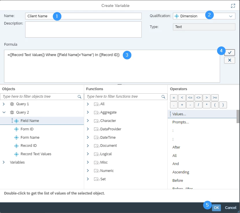The height and width of the screenshot is (213, 240).
Task: Insert the open parenthesis operator
Action: [x=215, y=105]
